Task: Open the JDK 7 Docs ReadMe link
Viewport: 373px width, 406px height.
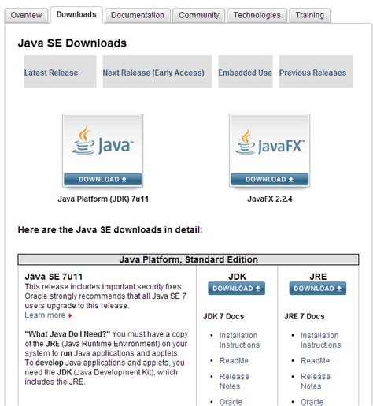Action: click(234, 360)
